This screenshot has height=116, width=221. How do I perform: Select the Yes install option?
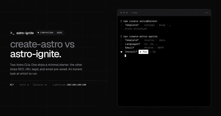(x=143, y=52)
